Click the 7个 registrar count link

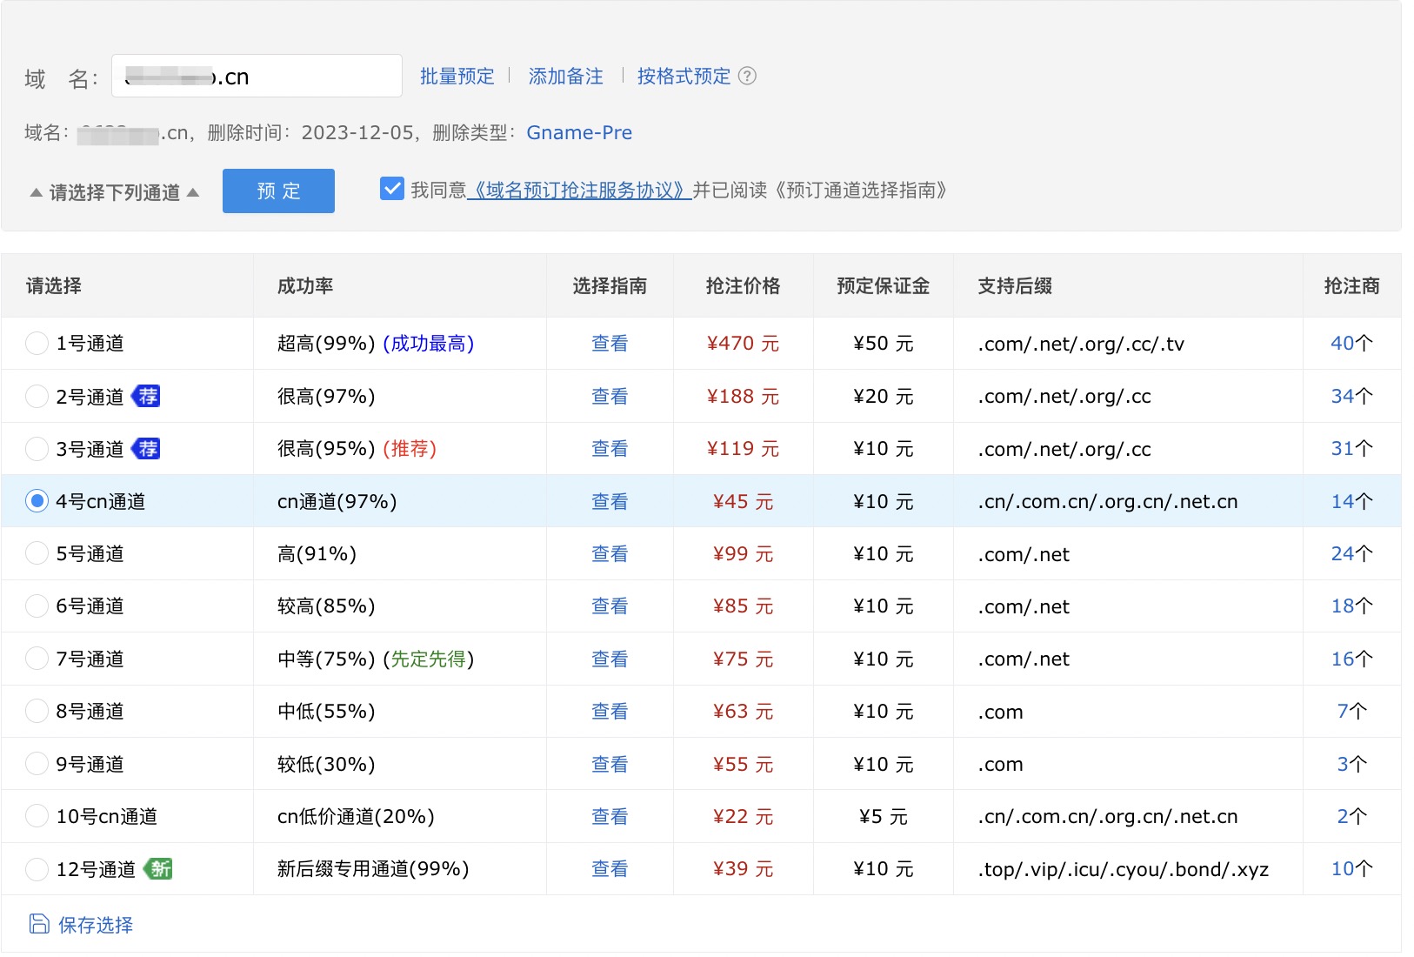[1351, 711]
